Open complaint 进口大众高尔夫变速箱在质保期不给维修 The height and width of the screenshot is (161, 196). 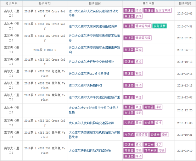94,38
